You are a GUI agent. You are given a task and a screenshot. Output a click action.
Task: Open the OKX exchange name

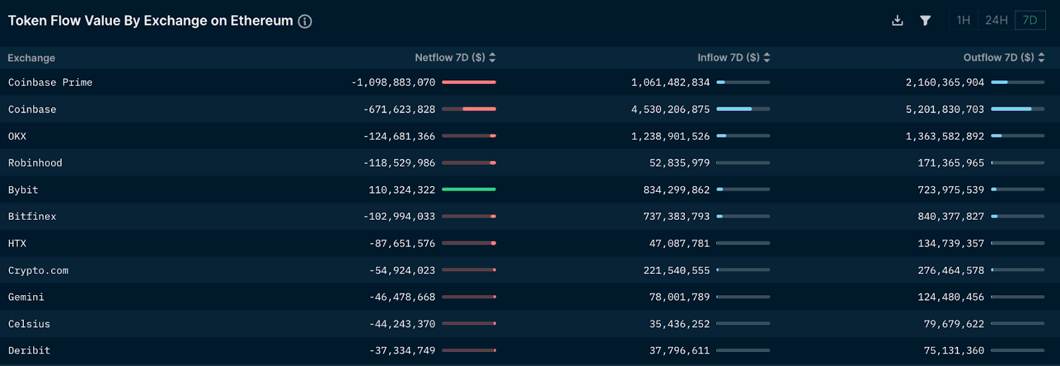[17, 136]
